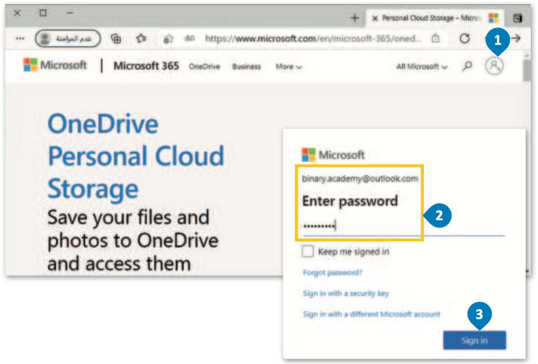Click the address bar URL
538x364 pixels.
[x=313, y=38]
